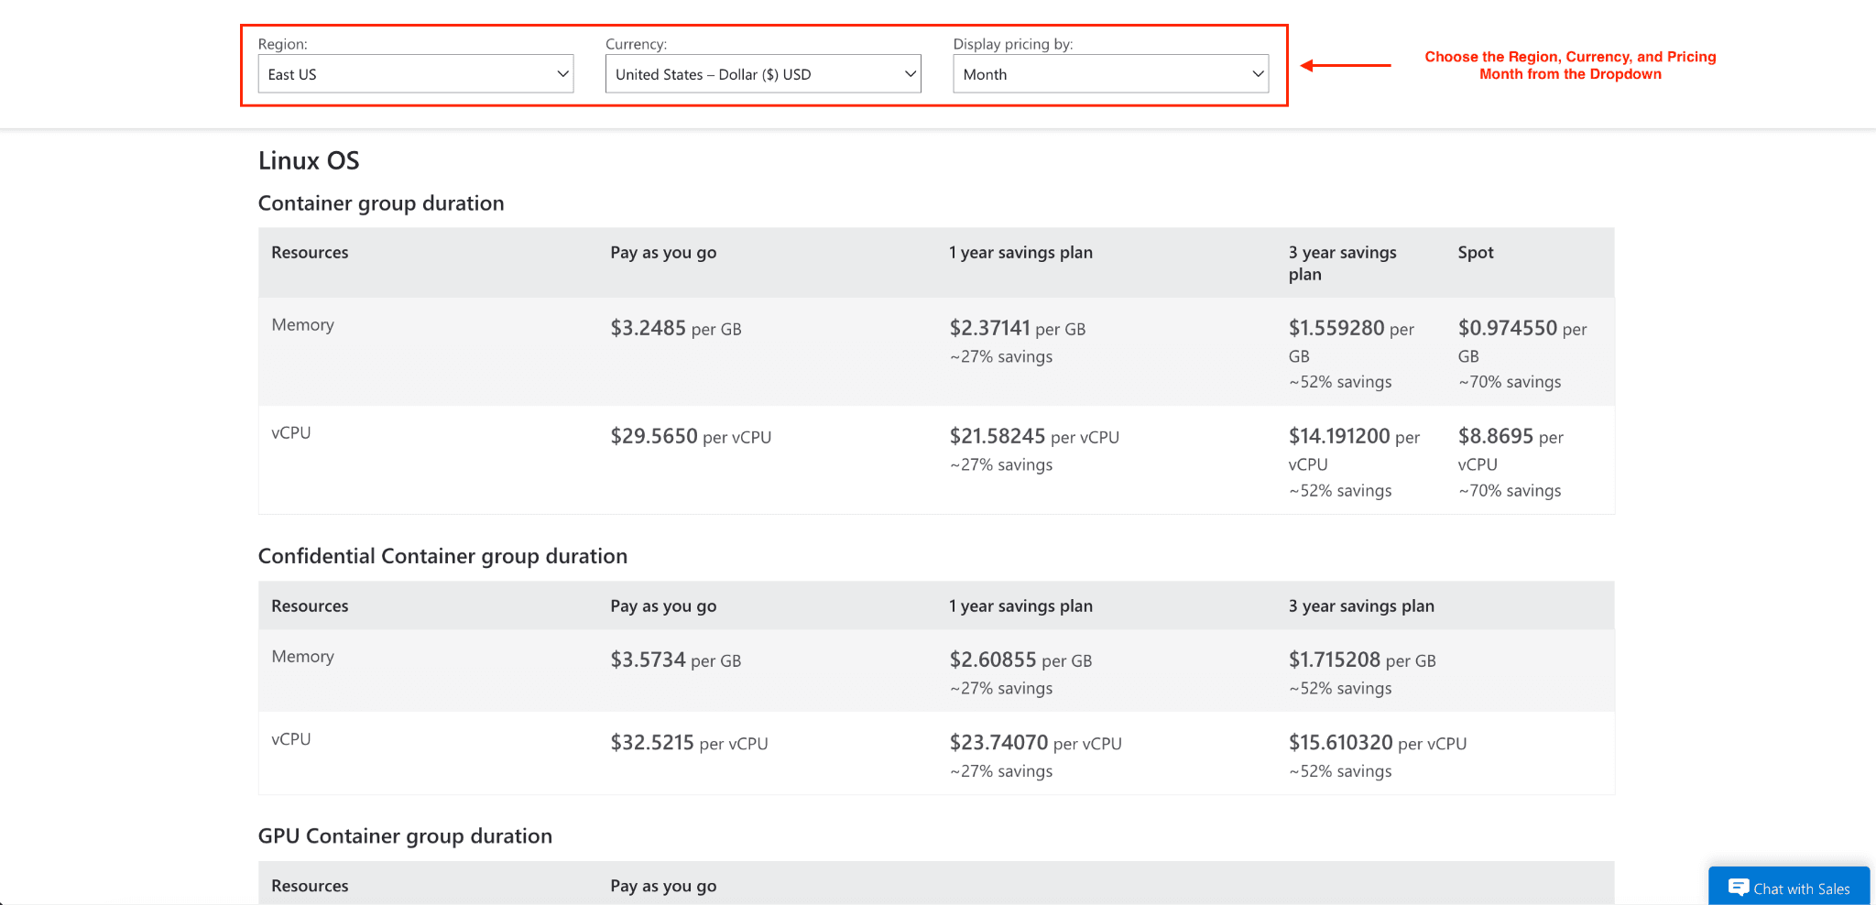Click the red arrow pointing at dropdowns

1346,65
